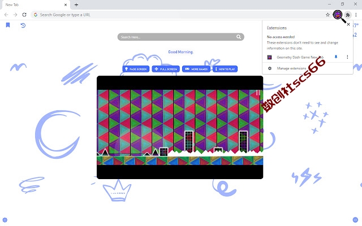
Task: Select the New Tab browser tab
Action: coord(36,5)
